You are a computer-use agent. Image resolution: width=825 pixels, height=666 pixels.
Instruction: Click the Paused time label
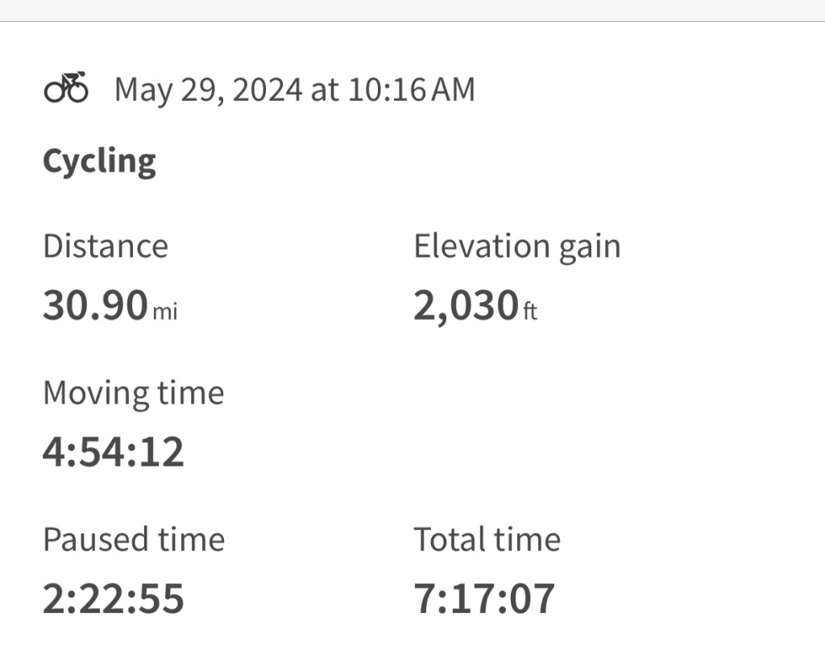(134, 540)
